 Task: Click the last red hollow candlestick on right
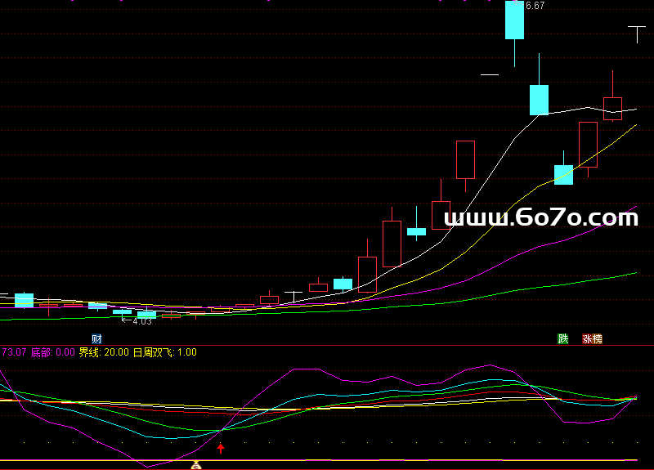[612, 108]
